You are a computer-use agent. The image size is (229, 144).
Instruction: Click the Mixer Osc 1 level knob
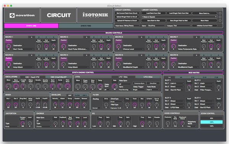(x=8, y=105)
